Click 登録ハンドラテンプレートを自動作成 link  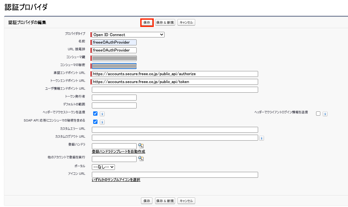coord(119,151)
